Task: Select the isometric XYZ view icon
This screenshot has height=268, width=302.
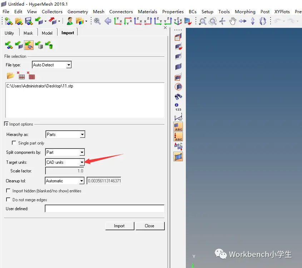Action: tap(178, 21)
